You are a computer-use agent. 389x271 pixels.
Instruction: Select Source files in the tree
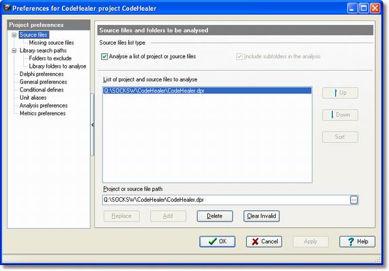[x=33, y=35]
